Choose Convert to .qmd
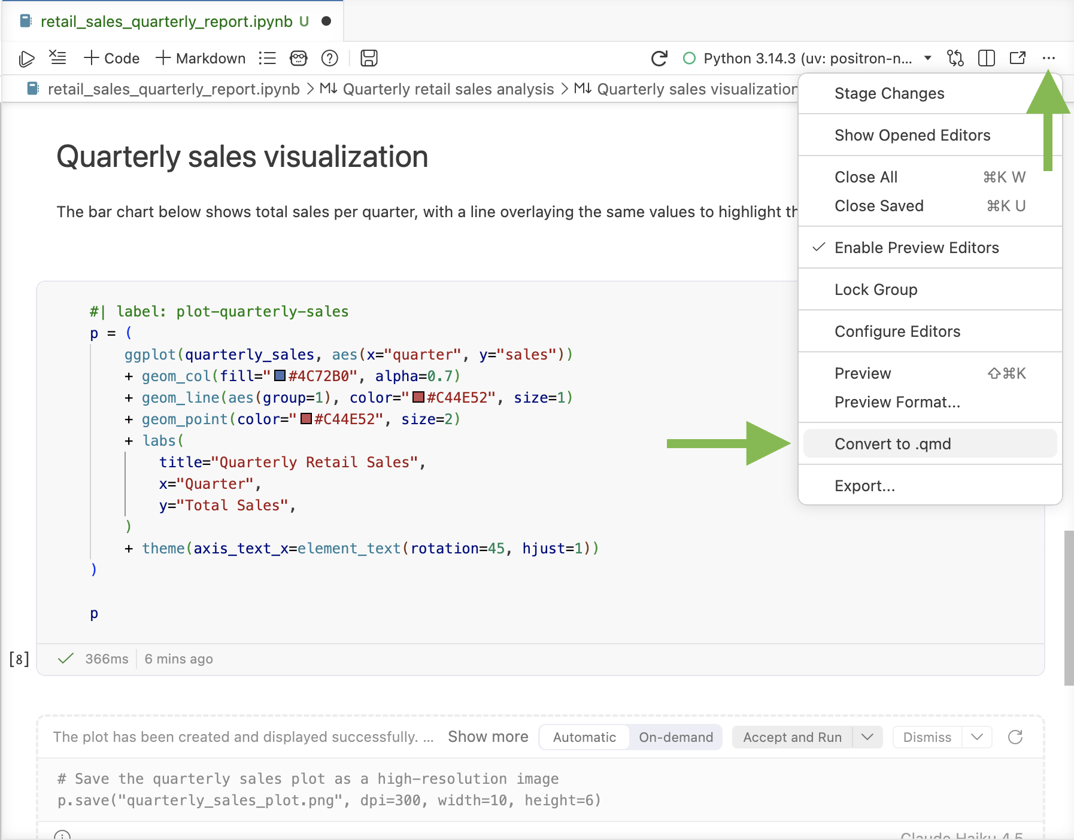This screenshot has height=840, width=1074. [930, 444]
